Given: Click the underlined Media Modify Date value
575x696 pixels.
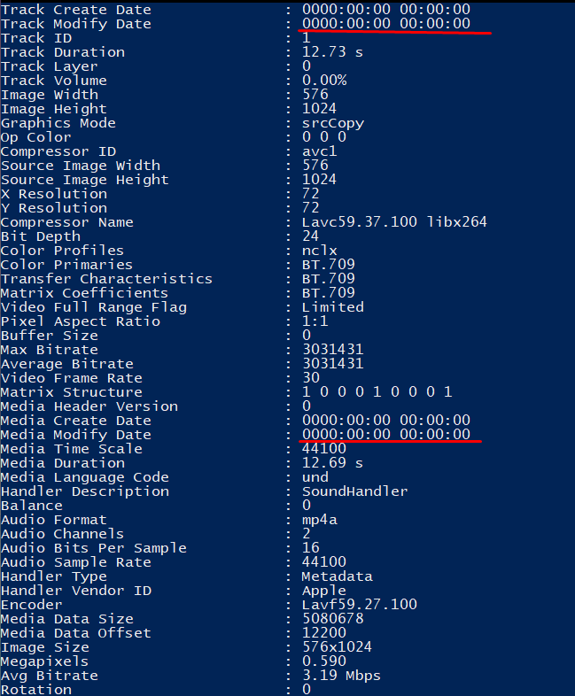Looking at the screenshot, I should pos(386,434).
